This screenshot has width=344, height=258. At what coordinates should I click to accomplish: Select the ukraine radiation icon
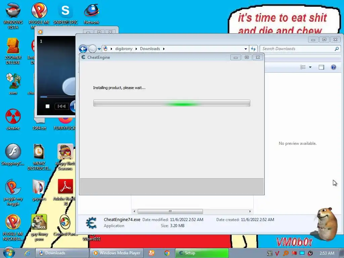(x=13, y=119)
